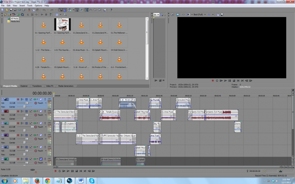Open Auto Ripple mode dropdown arrow
The width and height of the screenshot is (295, 184).
73,10
